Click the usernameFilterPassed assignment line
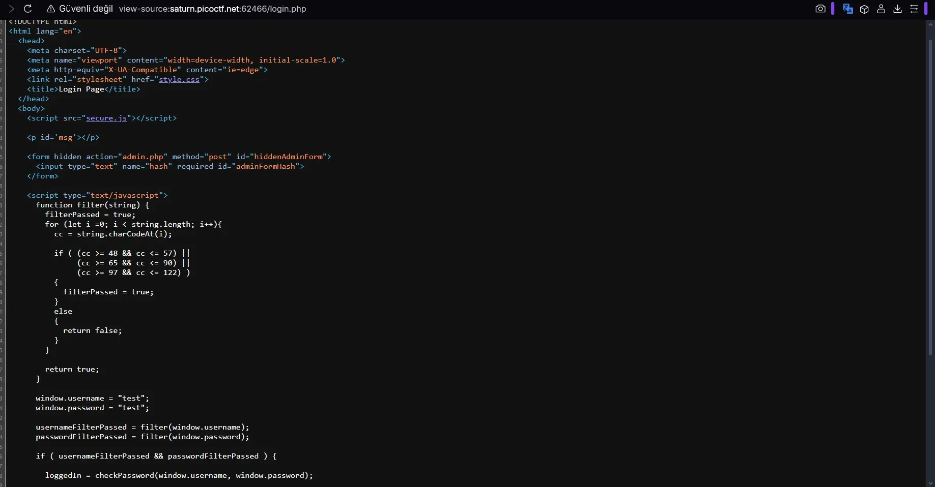 (143, 427)
